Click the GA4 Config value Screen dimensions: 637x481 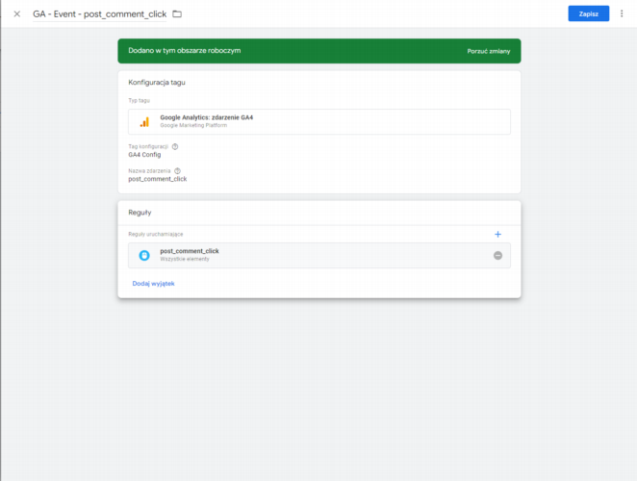tap(144, 154)
